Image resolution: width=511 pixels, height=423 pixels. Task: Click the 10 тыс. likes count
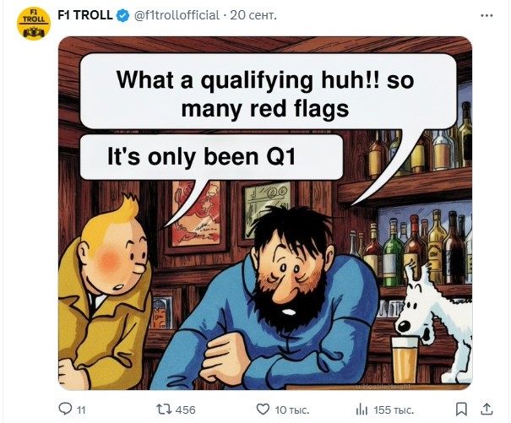pyautogui.click(x=292, y=410)
